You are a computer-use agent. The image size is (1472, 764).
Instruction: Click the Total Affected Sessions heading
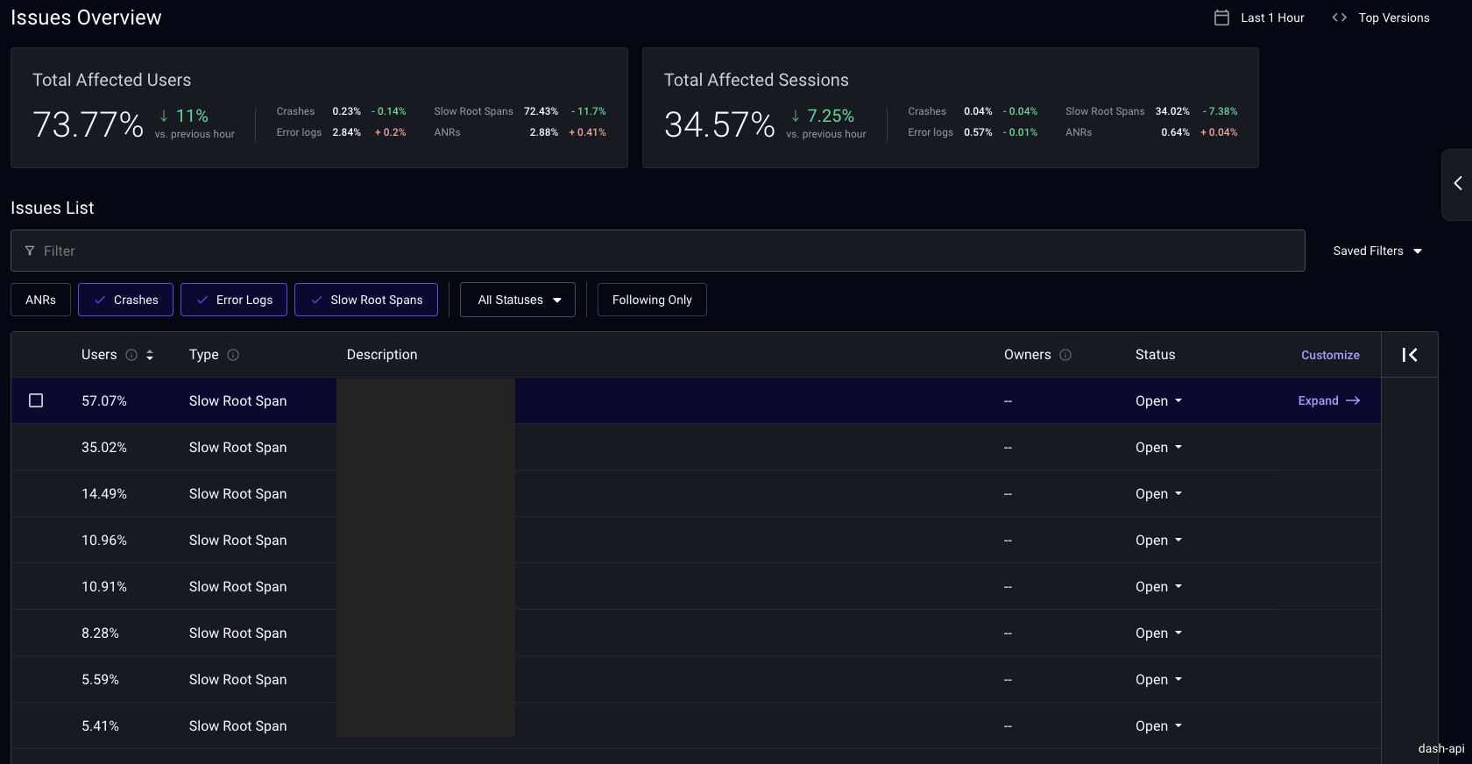pos(756,80)
